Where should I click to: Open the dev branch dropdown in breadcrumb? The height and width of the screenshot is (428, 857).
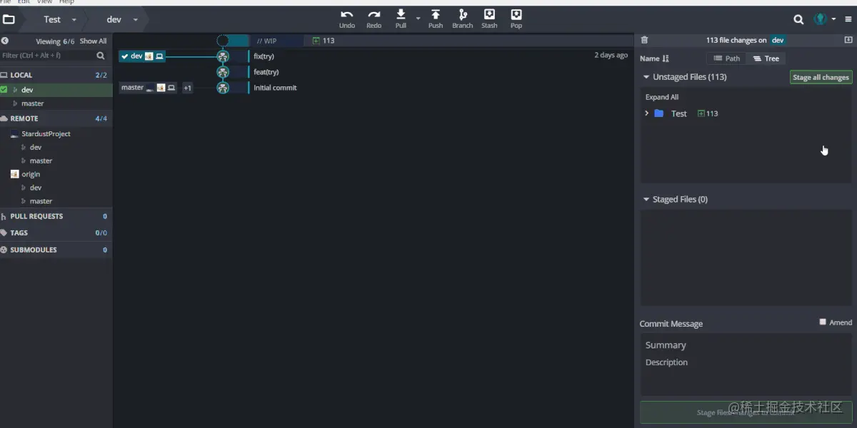click(x=135, y=20)
